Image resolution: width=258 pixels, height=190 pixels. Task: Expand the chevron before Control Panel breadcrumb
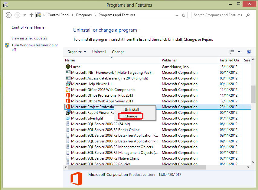tap(44, 15)
